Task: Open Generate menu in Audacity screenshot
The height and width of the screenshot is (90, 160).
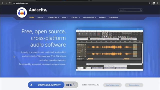Action: click(x=98, y=31)
